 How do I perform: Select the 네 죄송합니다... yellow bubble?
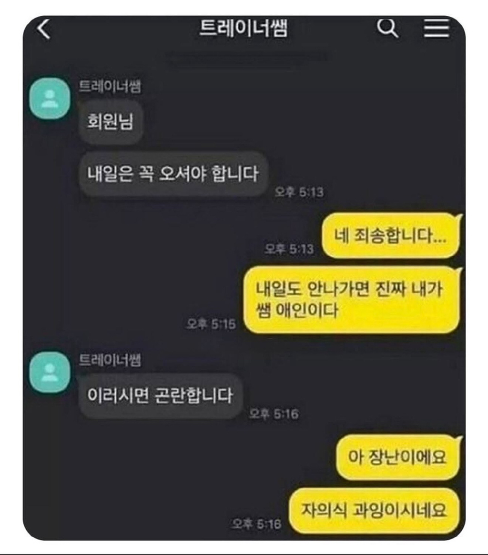click(x=391, y=236)
